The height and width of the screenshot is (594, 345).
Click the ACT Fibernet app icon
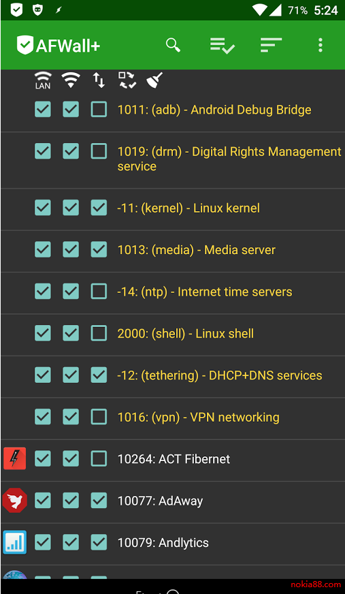pos(15,458)
